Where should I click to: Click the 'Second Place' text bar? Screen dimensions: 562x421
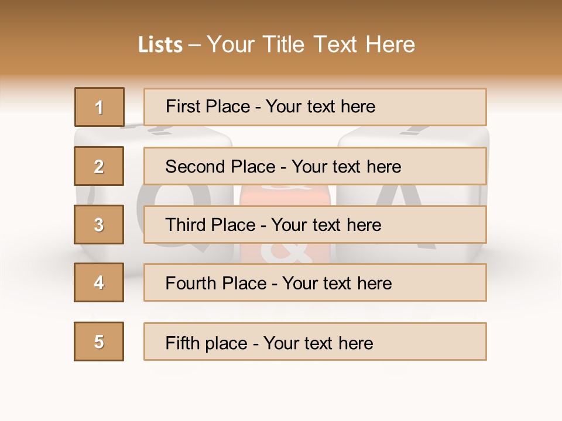[315, 166]
